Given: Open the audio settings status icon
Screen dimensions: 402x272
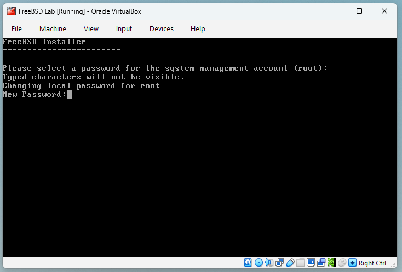Looking at the screenshot, I should pos(269,263).
